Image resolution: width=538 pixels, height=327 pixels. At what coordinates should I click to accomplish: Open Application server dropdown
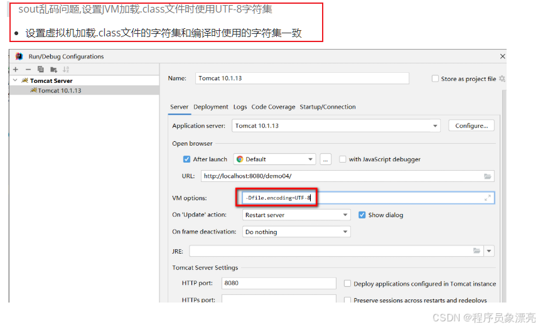click(x=435, y=126)
